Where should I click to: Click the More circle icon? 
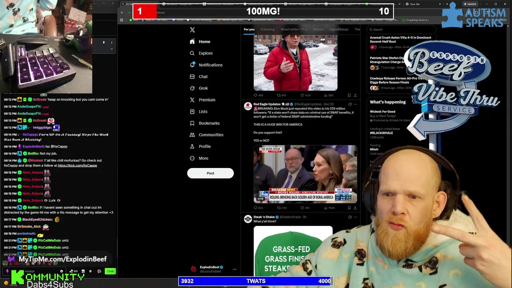coord(192,158)
